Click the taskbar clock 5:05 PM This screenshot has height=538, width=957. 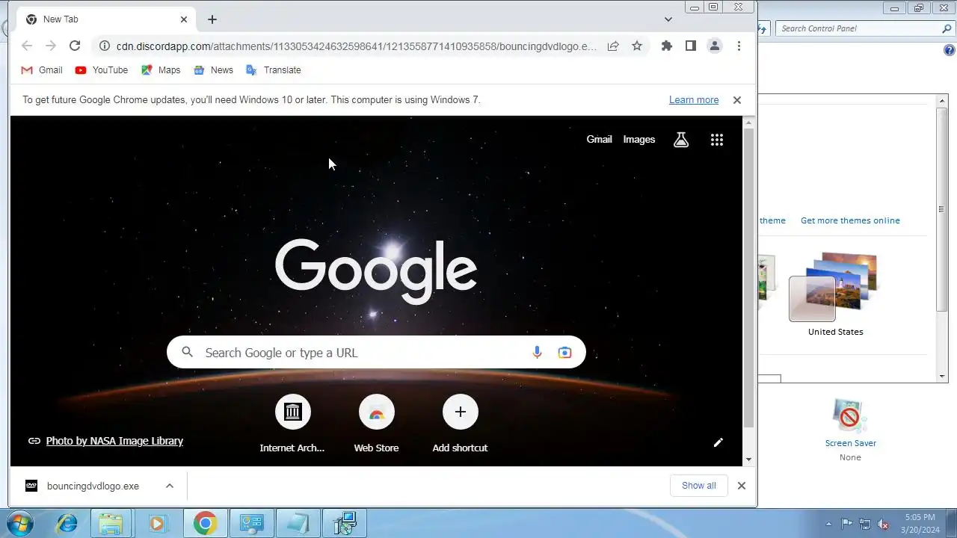[920, 517]
